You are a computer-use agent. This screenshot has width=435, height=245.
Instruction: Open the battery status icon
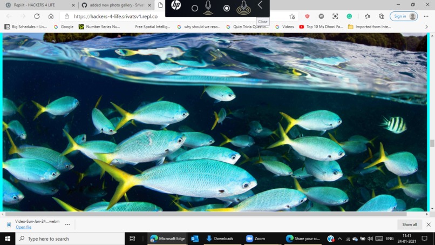tap(363, 239)
